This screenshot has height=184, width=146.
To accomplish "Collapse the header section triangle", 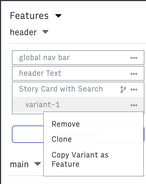I will coord(45,32).
